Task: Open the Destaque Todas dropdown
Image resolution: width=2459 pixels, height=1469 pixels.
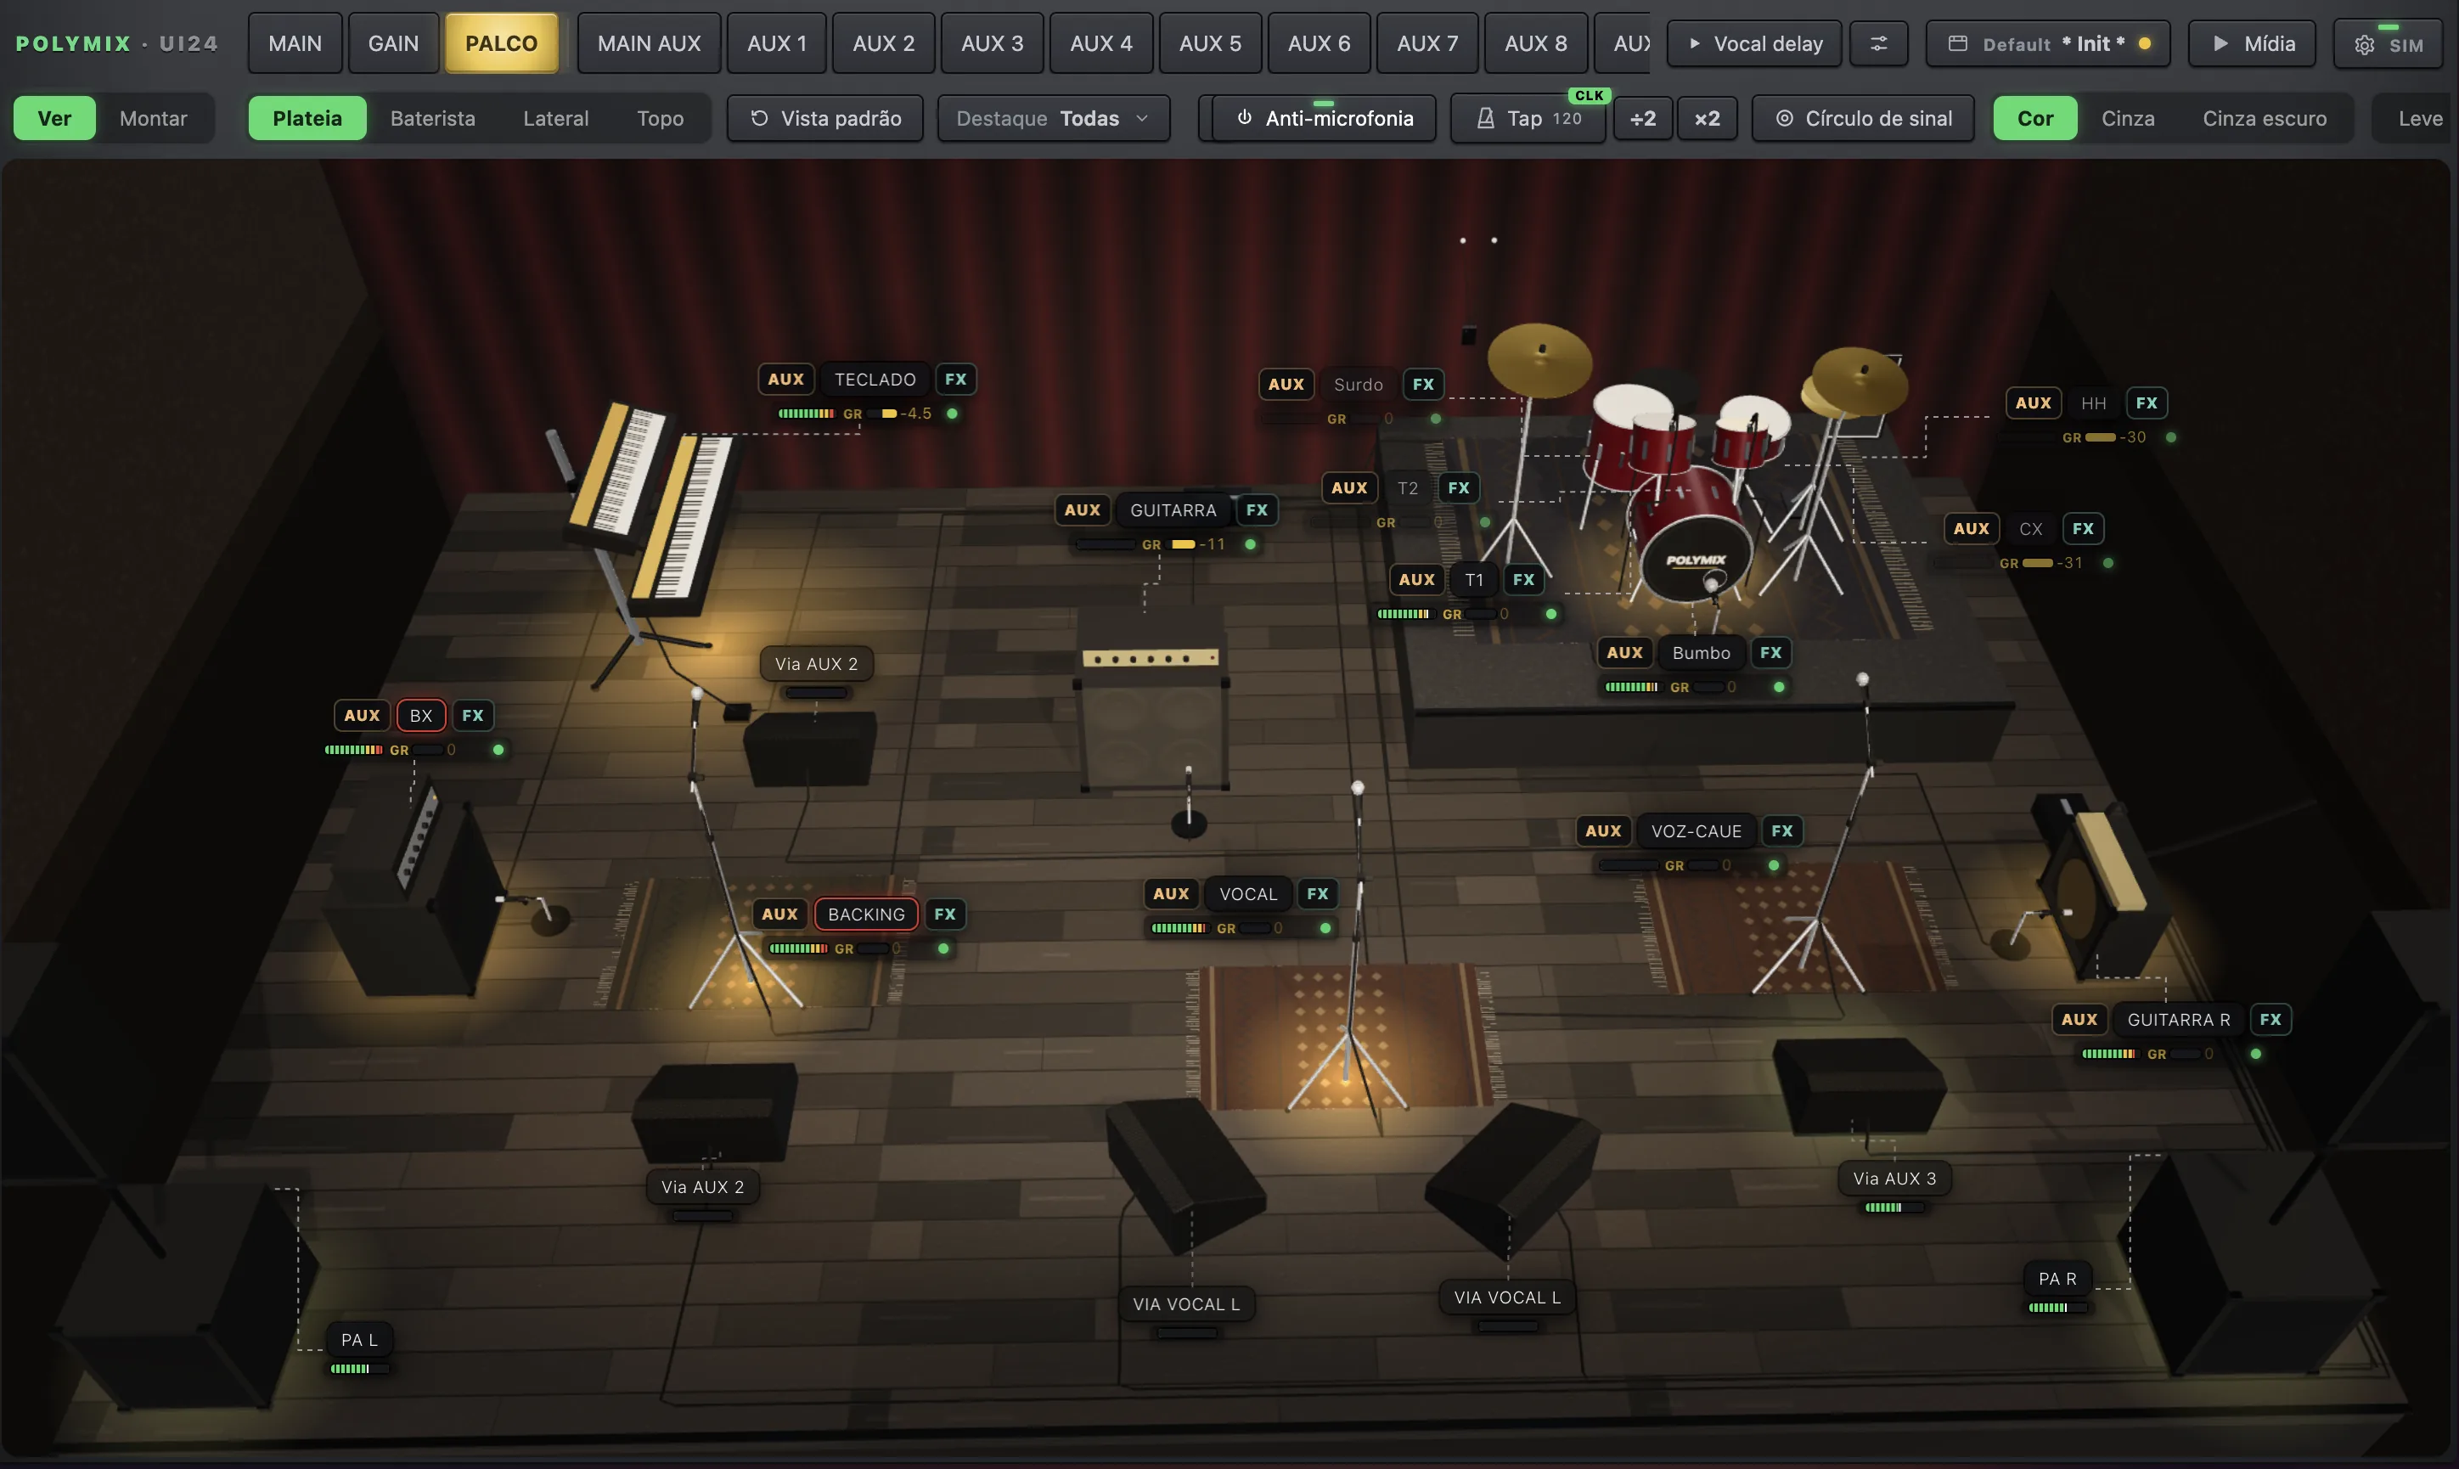Action: pyautogui.click(x=1054, y=119)
